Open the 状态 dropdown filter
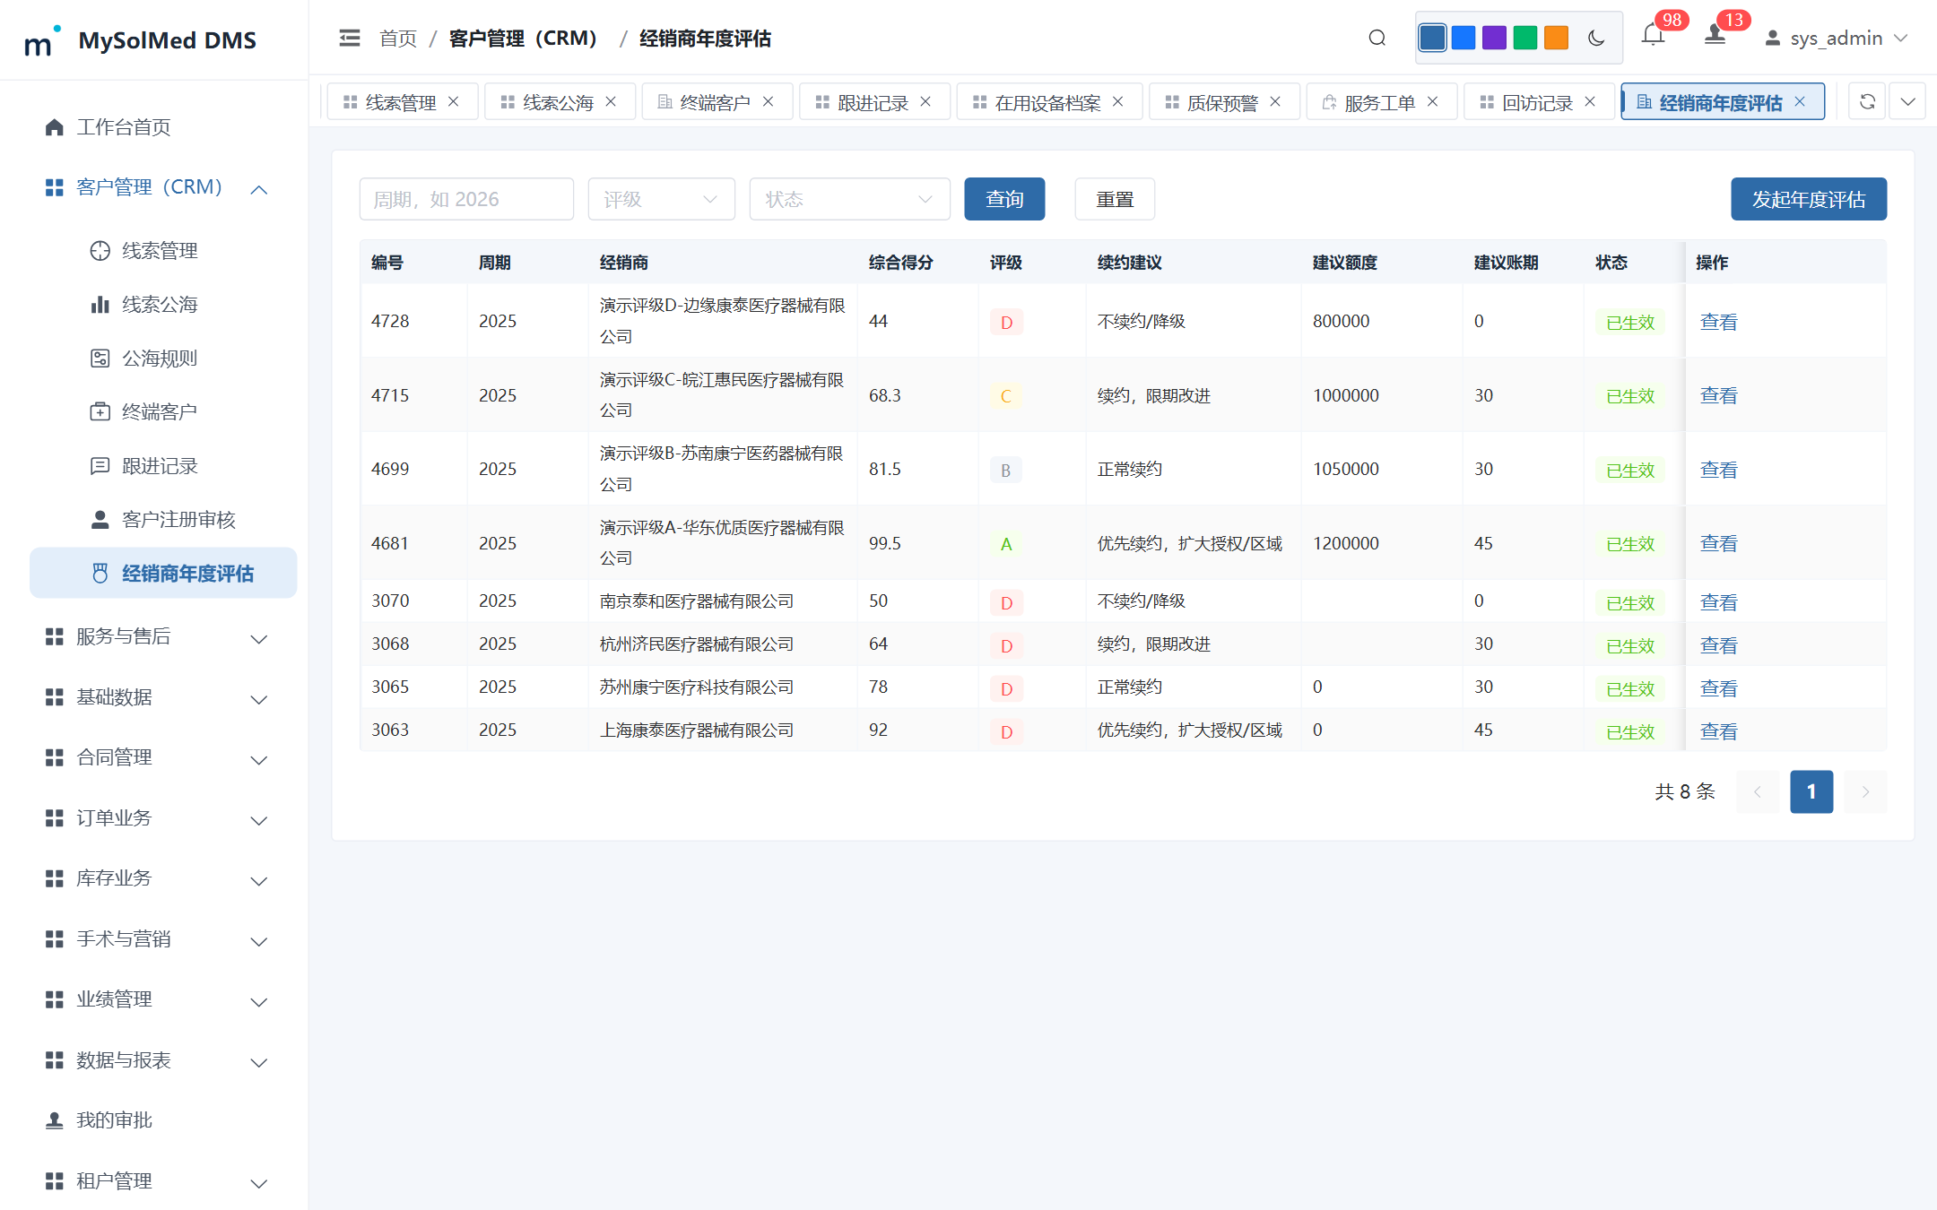The width and height of the screenshot is (1937, 1210). tap(849, 199)
